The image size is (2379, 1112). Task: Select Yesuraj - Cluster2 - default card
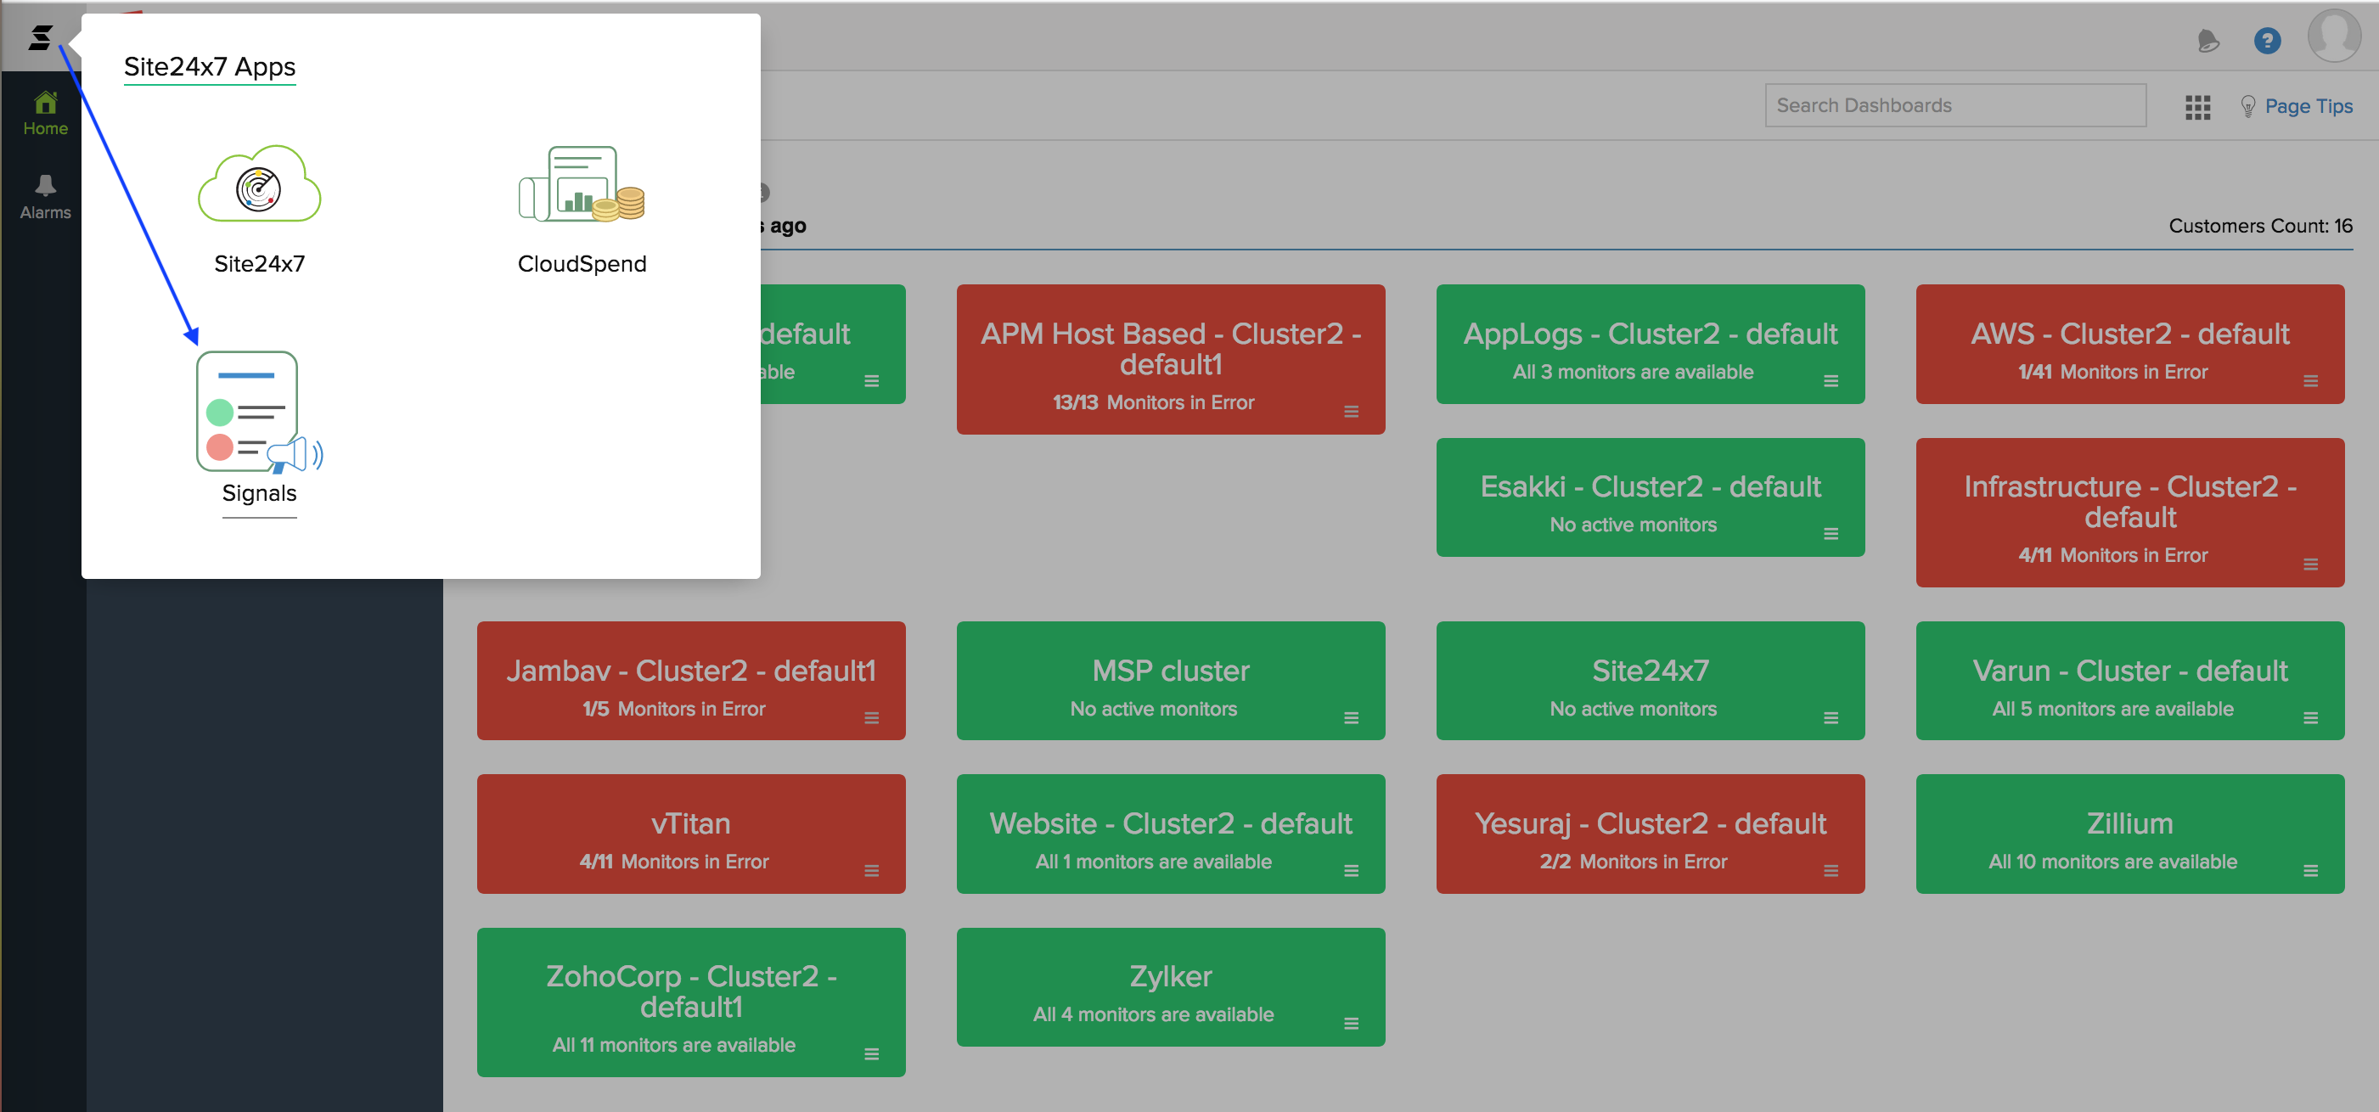(1651, 834)
